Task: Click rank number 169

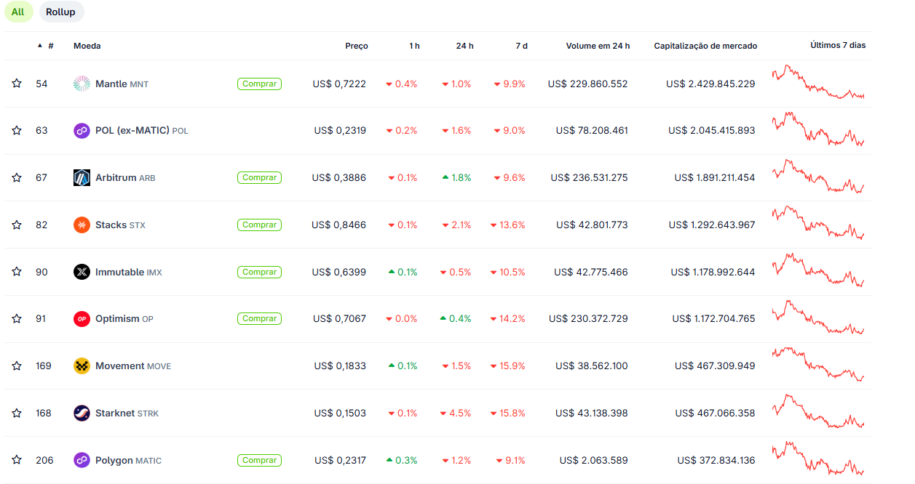Action: coord(44,366)
